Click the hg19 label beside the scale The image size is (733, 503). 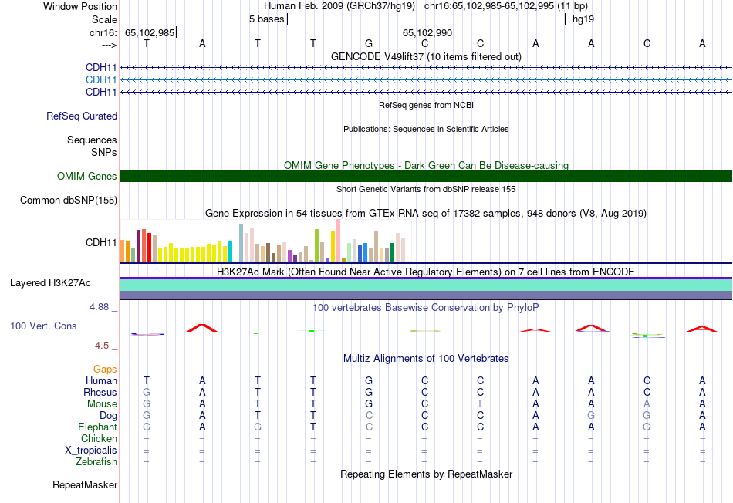click(x=583, y=19)
